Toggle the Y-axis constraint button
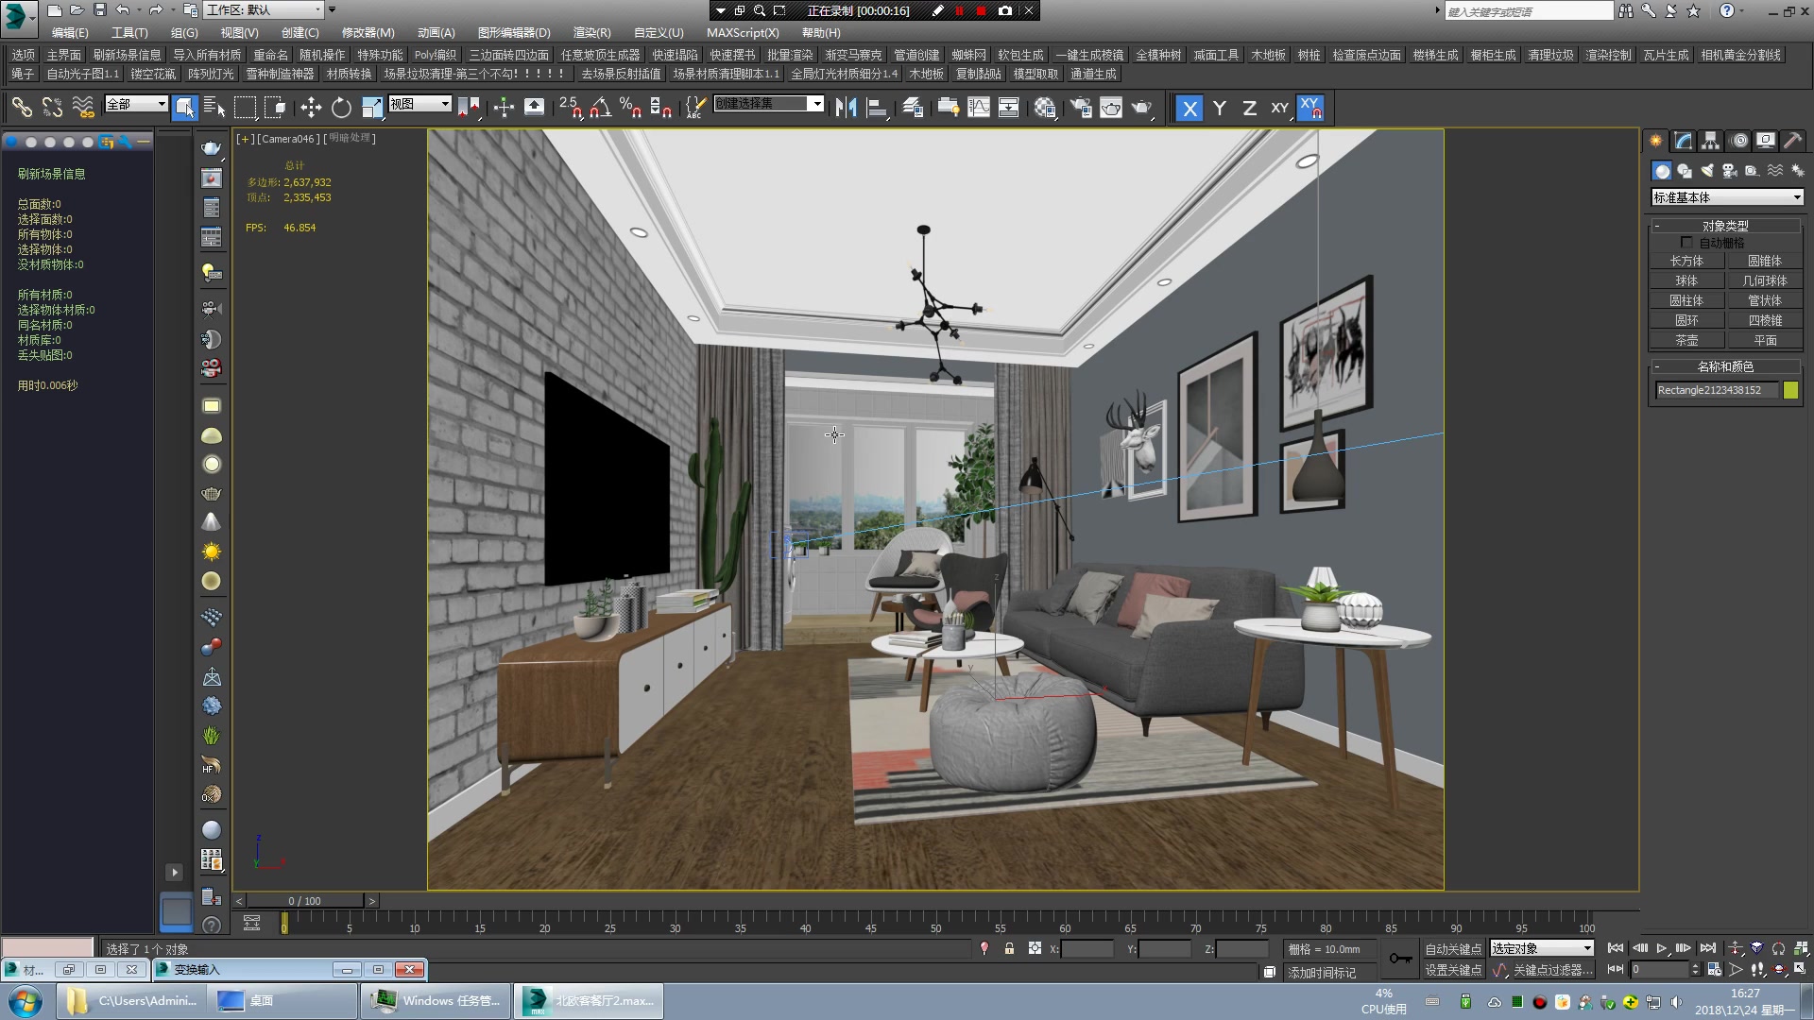 [x=1217, y=107]
